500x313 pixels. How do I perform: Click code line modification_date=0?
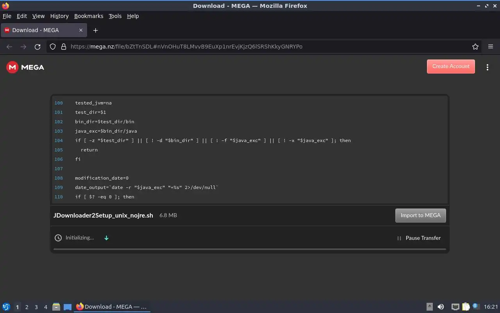point(102,178)
